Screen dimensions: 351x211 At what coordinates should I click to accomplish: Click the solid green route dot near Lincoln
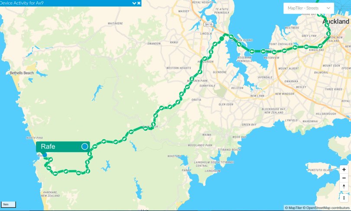point(221,39)
